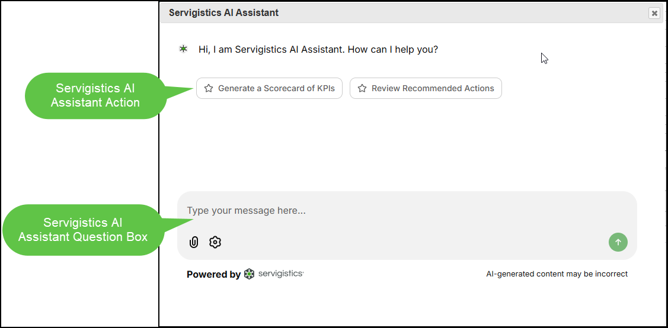Close the Servigistics AI Assistant dialog
The height and width of the screenshot is (328, 668).
[654, 13]
